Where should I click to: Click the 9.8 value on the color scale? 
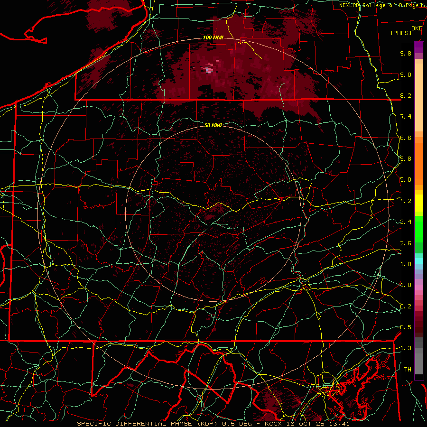coord(406,53)
